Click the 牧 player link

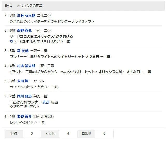[11, 41]
